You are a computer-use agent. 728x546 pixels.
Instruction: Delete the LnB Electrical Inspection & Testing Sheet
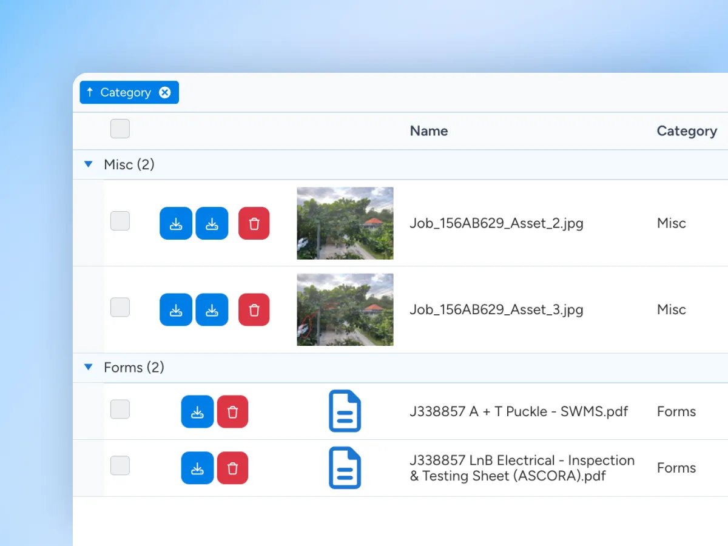click(x=232, y=468)
